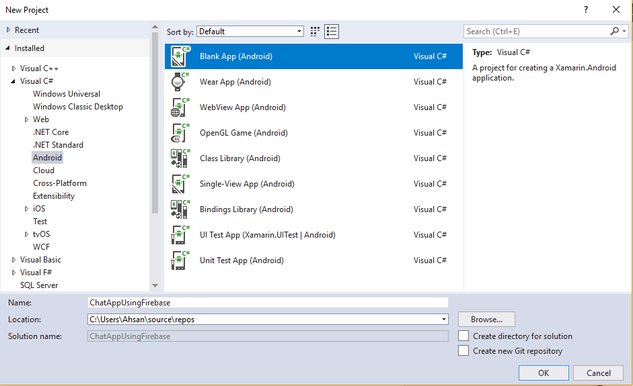Select the Cross-Platform category
The width and height of the screenshot is (633, 386).
tap(60, 183)
